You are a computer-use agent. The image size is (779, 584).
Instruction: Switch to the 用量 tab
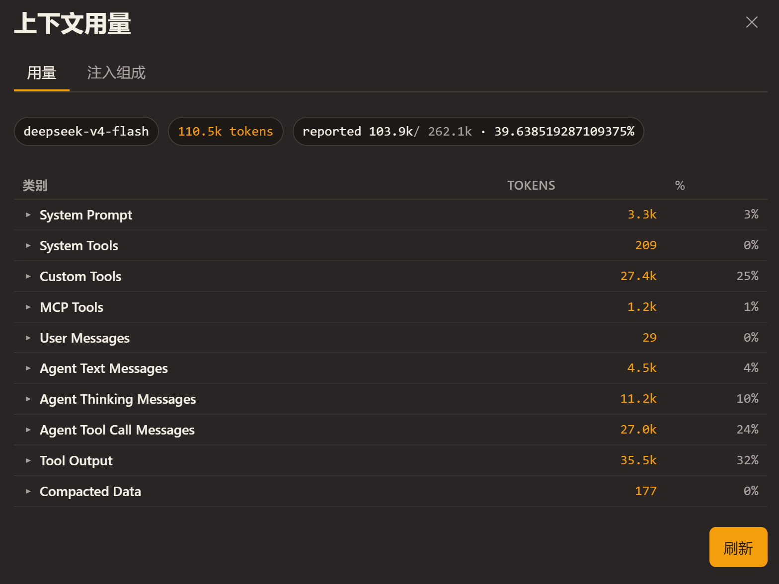click(42, 73)
